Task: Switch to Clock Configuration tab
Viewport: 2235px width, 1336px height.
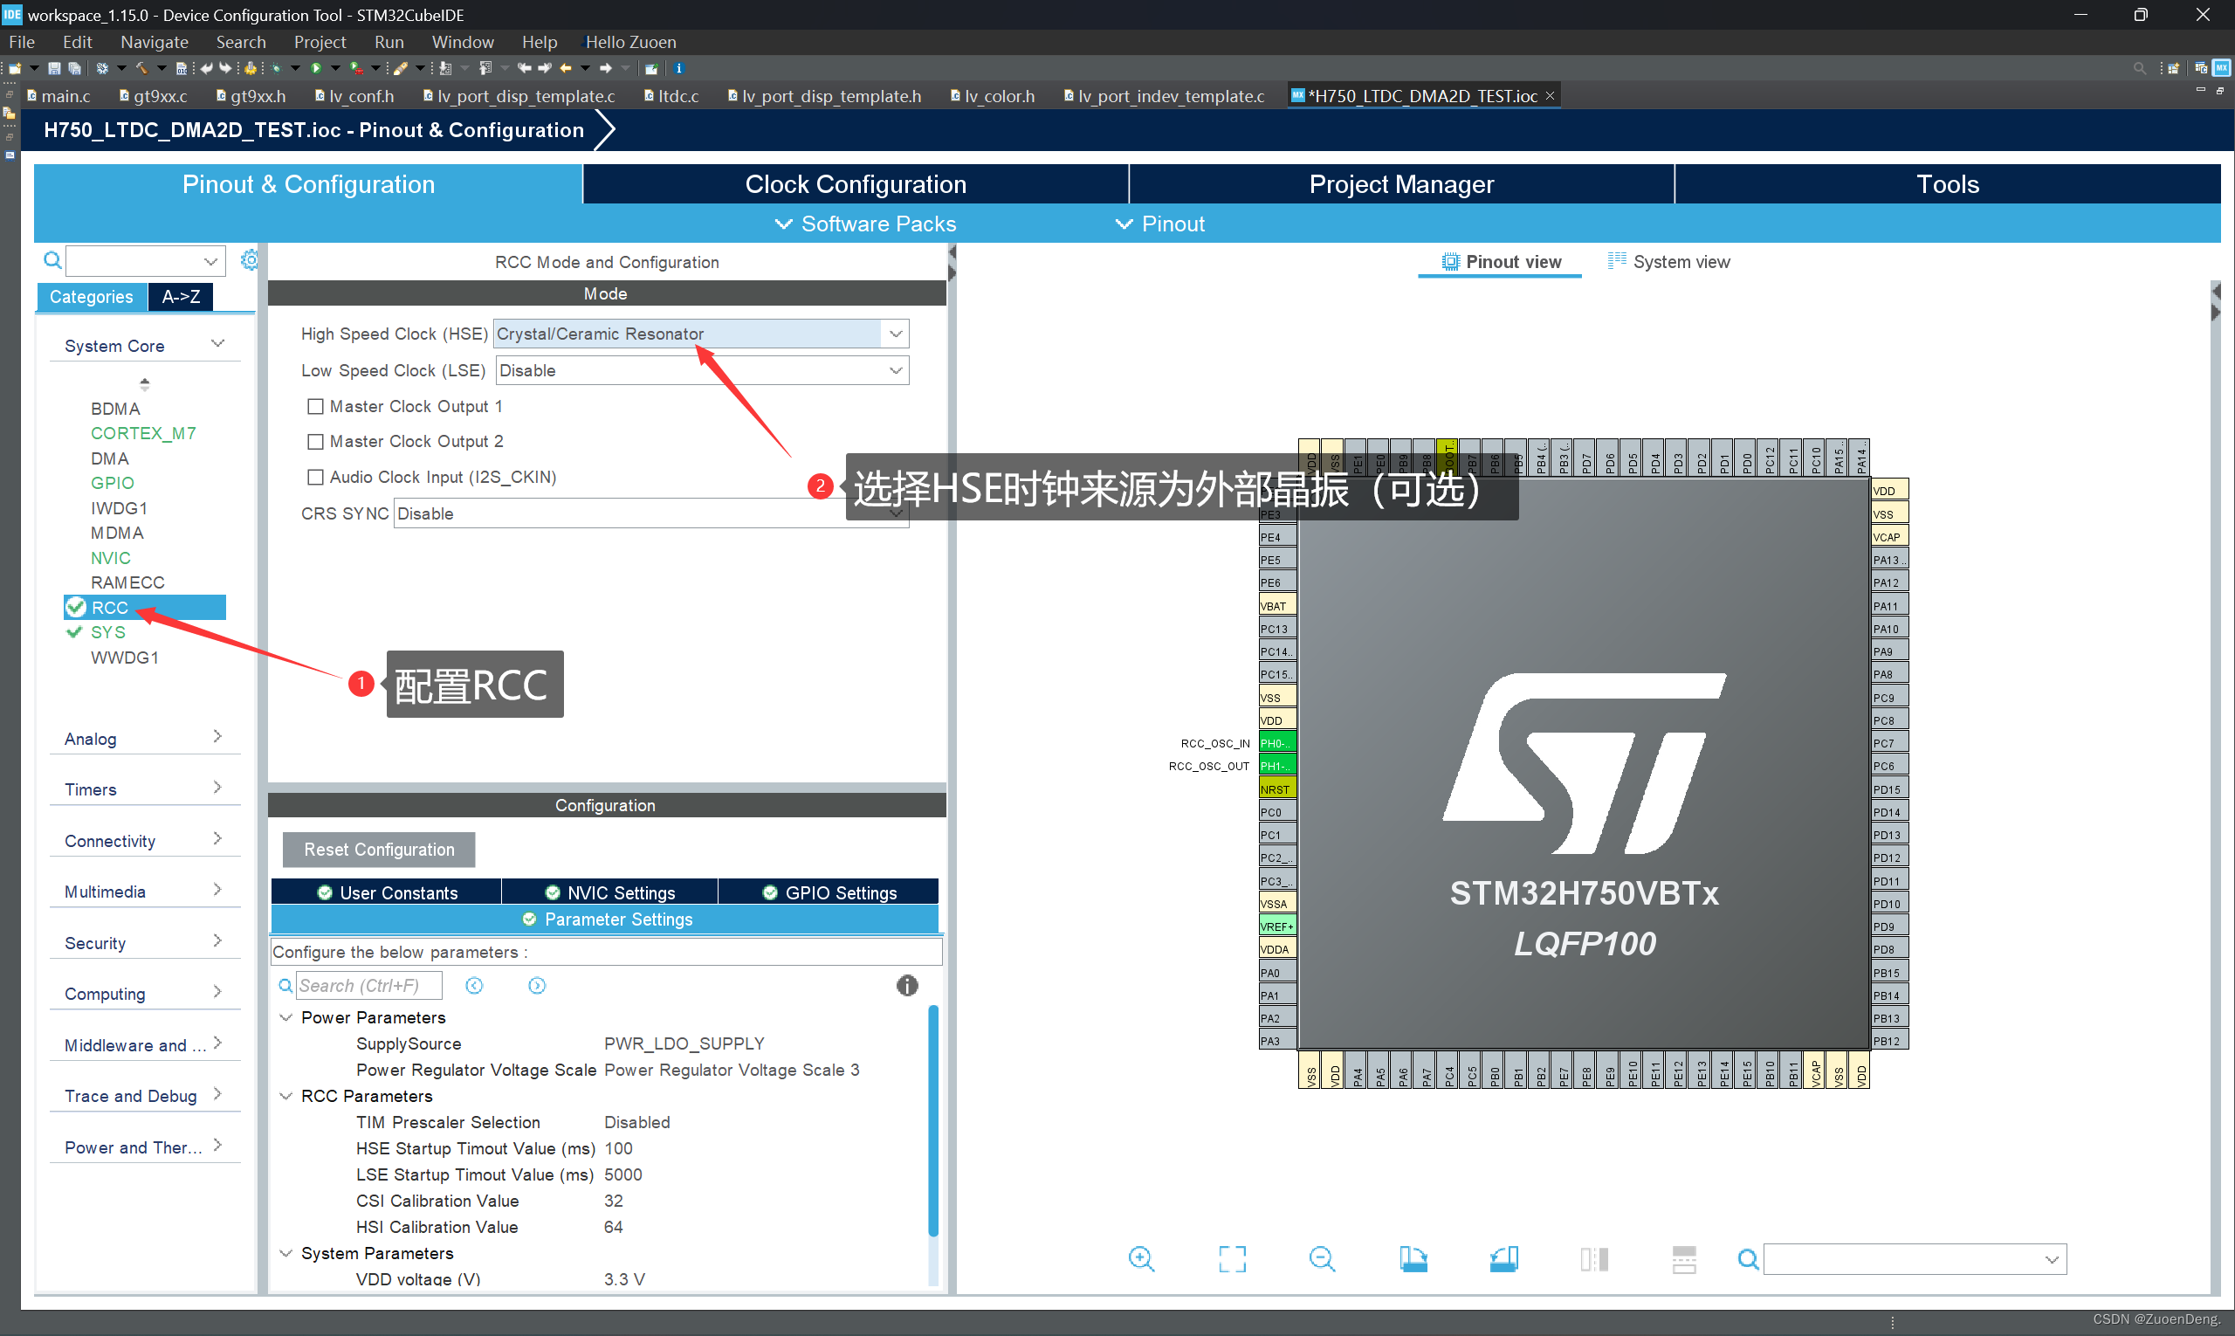Action: pyautogui.click(x=855, y=183)
